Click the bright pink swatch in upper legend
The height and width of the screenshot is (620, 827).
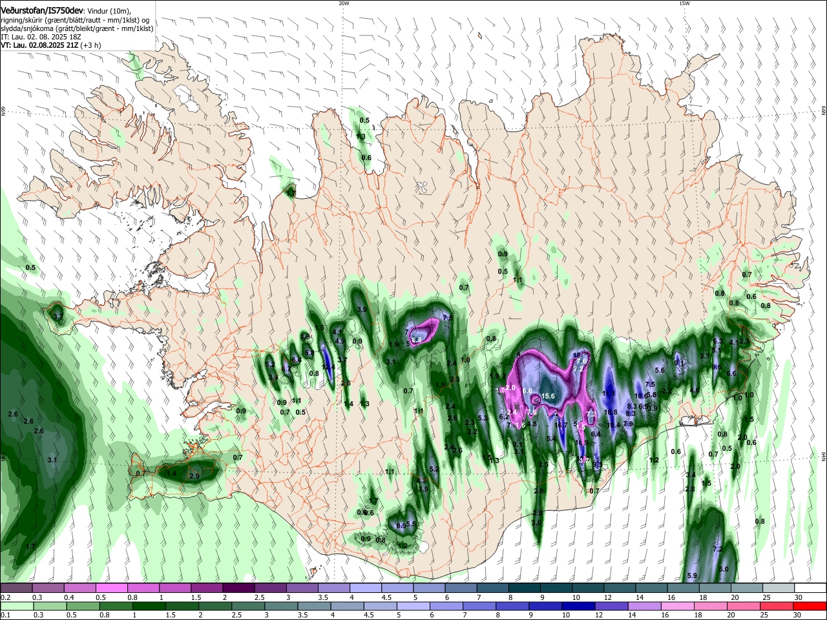coord(112,588)
